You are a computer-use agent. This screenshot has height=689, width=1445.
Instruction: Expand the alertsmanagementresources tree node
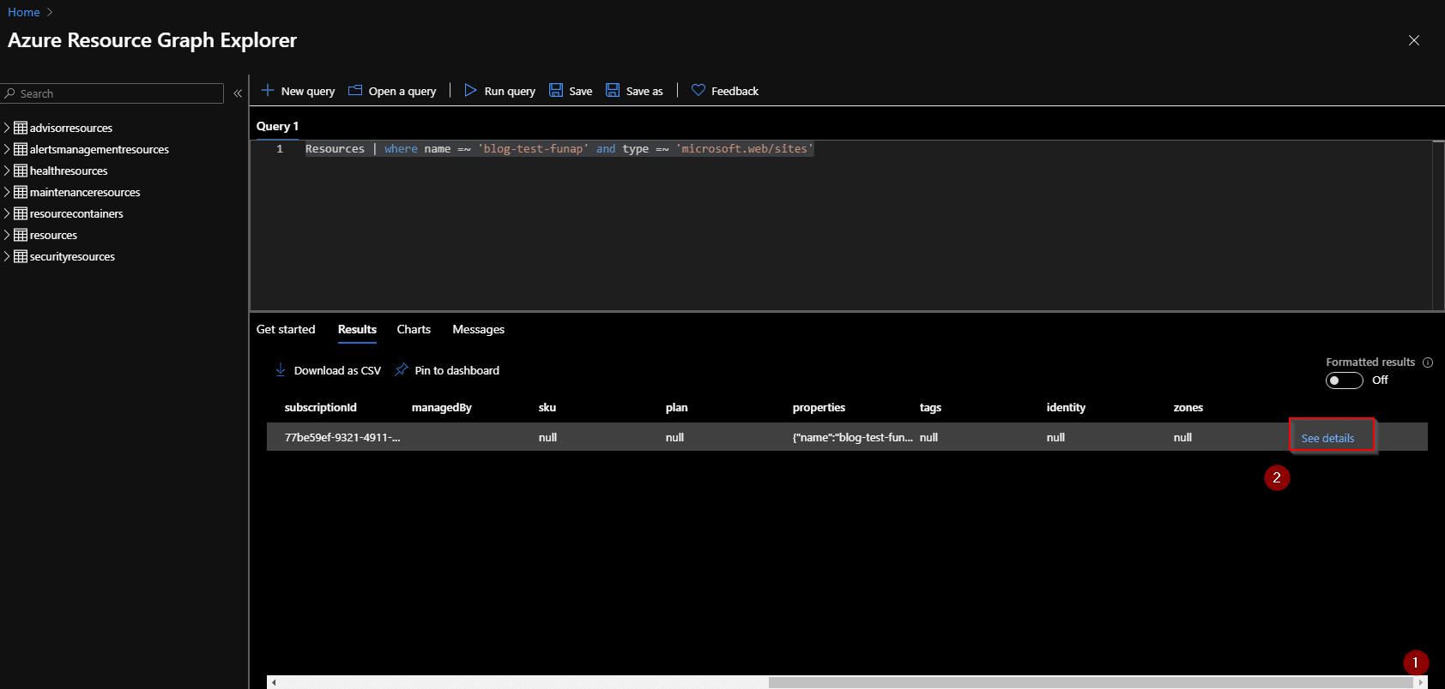(x=7, y=149)
